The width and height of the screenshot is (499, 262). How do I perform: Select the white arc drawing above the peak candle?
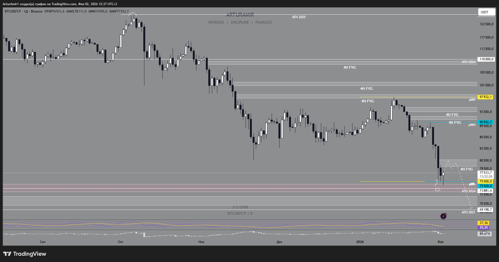[132, 14]
